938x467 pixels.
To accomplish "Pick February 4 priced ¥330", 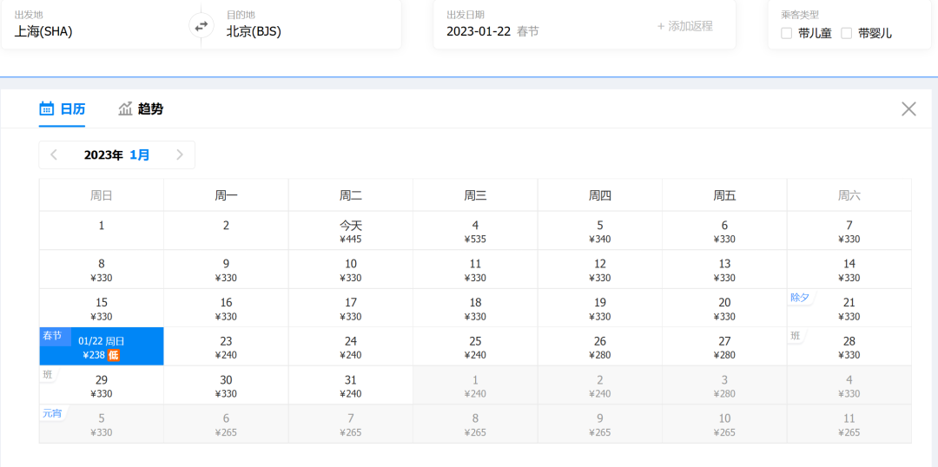I will pos(849,385).
